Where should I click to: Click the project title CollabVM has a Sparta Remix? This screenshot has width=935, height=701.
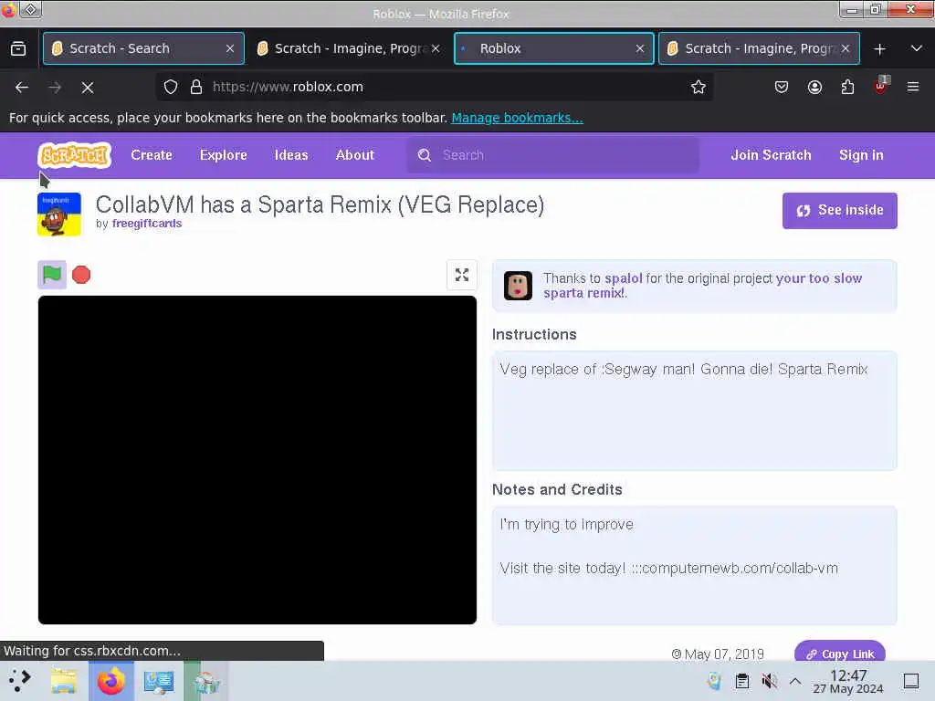coord(320,205)
